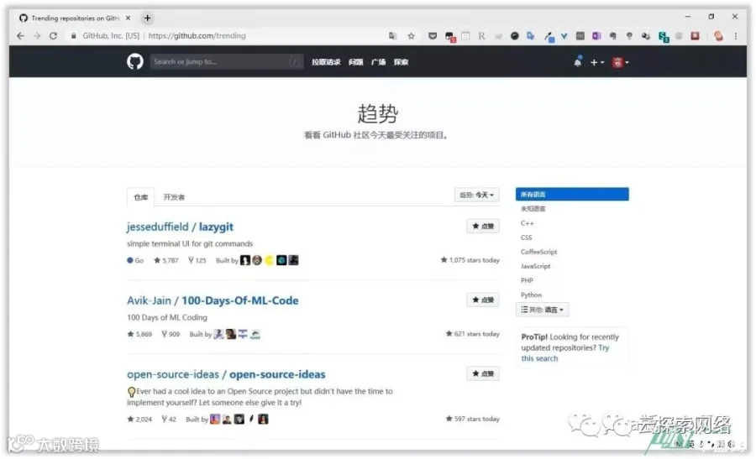The height and width of the screenshot is (459, 756).
Task: Open 拉取请求 in the header nav
Action: pyautogui.click(x=326, y=61)
